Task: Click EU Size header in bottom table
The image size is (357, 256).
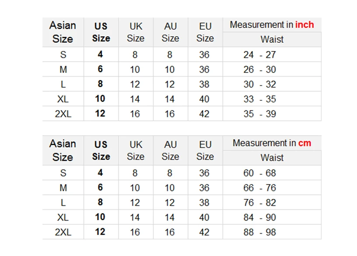Action: click(x=205, y=150)
